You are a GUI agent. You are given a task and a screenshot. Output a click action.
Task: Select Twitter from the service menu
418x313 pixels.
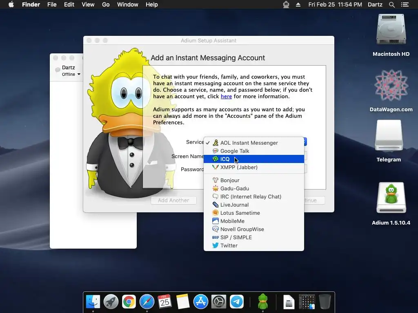tap(253, 245)
